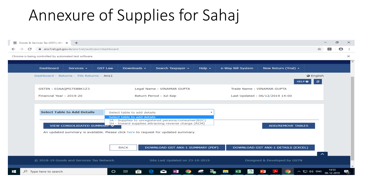Image resolution: width=371 pixels, height=192 pixels.
Task: Open a new browser tab
Action: coord(76,43)
